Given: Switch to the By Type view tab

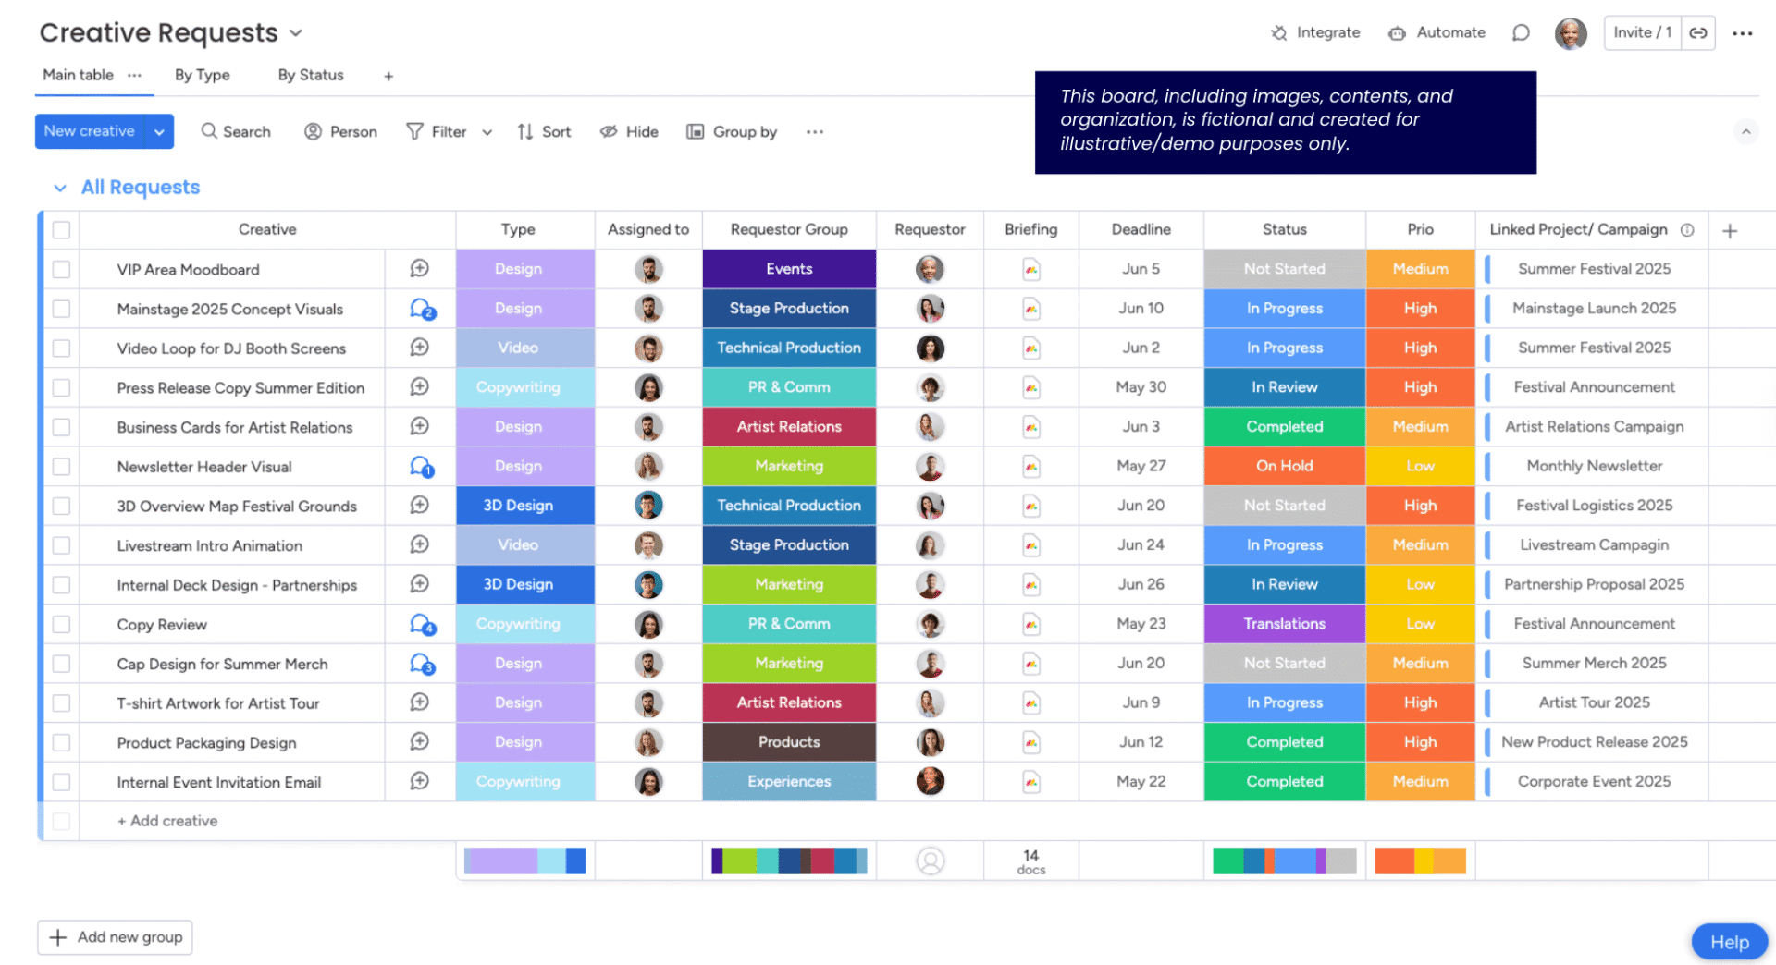Looking at the screenshot, I should tap(202, 75).
